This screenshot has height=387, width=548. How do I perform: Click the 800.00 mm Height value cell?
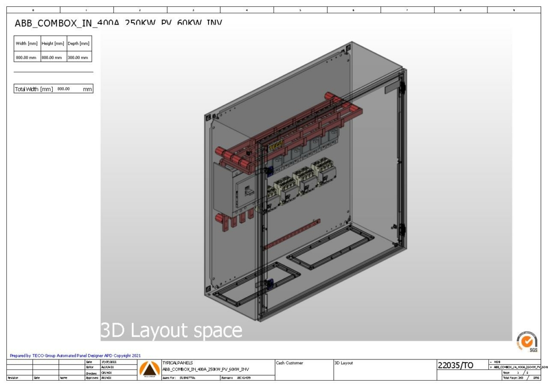(53, 57)
